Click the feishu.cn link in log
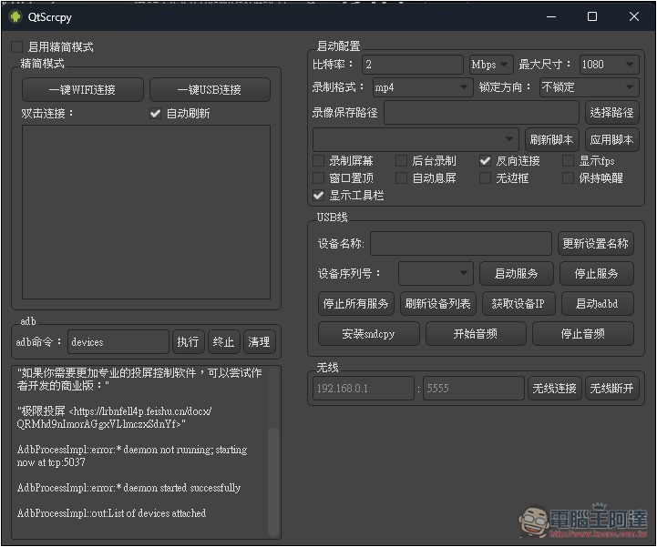 pos(113,417)
